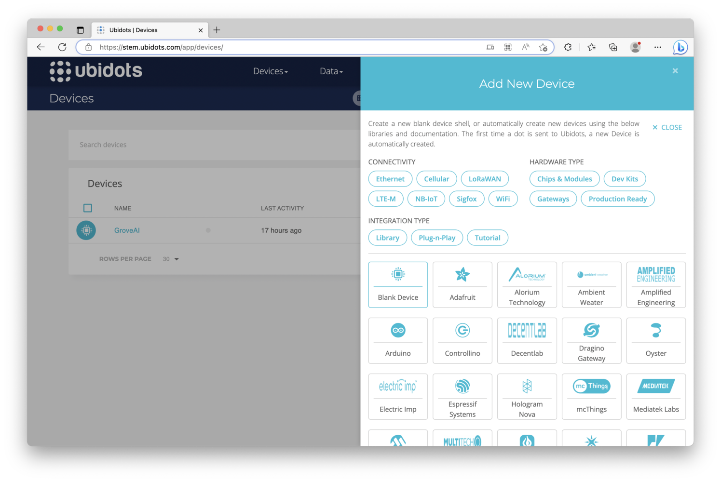
Task: Click the GroveAI device icon
Action: [86, 230]
